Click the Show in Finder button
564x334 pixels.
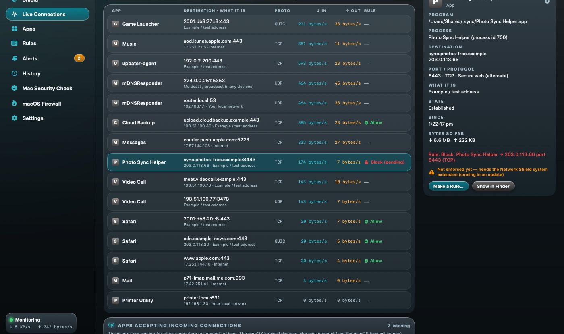point(493,186)
